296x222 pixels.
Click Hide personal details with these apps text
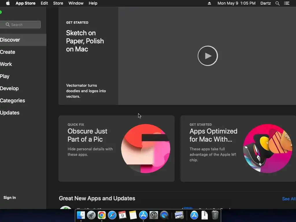click(90, 151)
